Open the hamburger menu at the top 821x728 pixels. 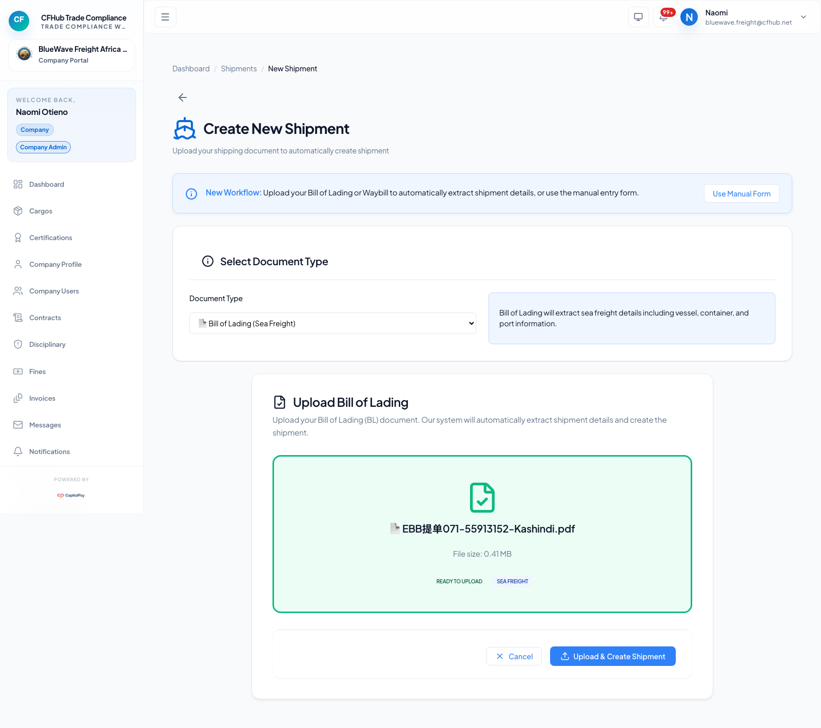165,16
